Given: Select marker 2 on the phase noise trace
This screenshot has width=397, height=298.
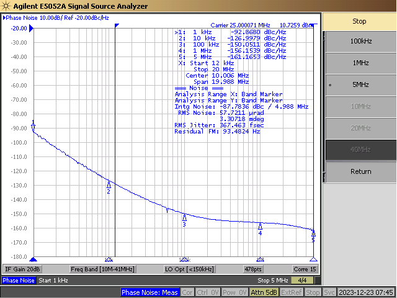Looking at the screenshot, I should pos(109,185).
